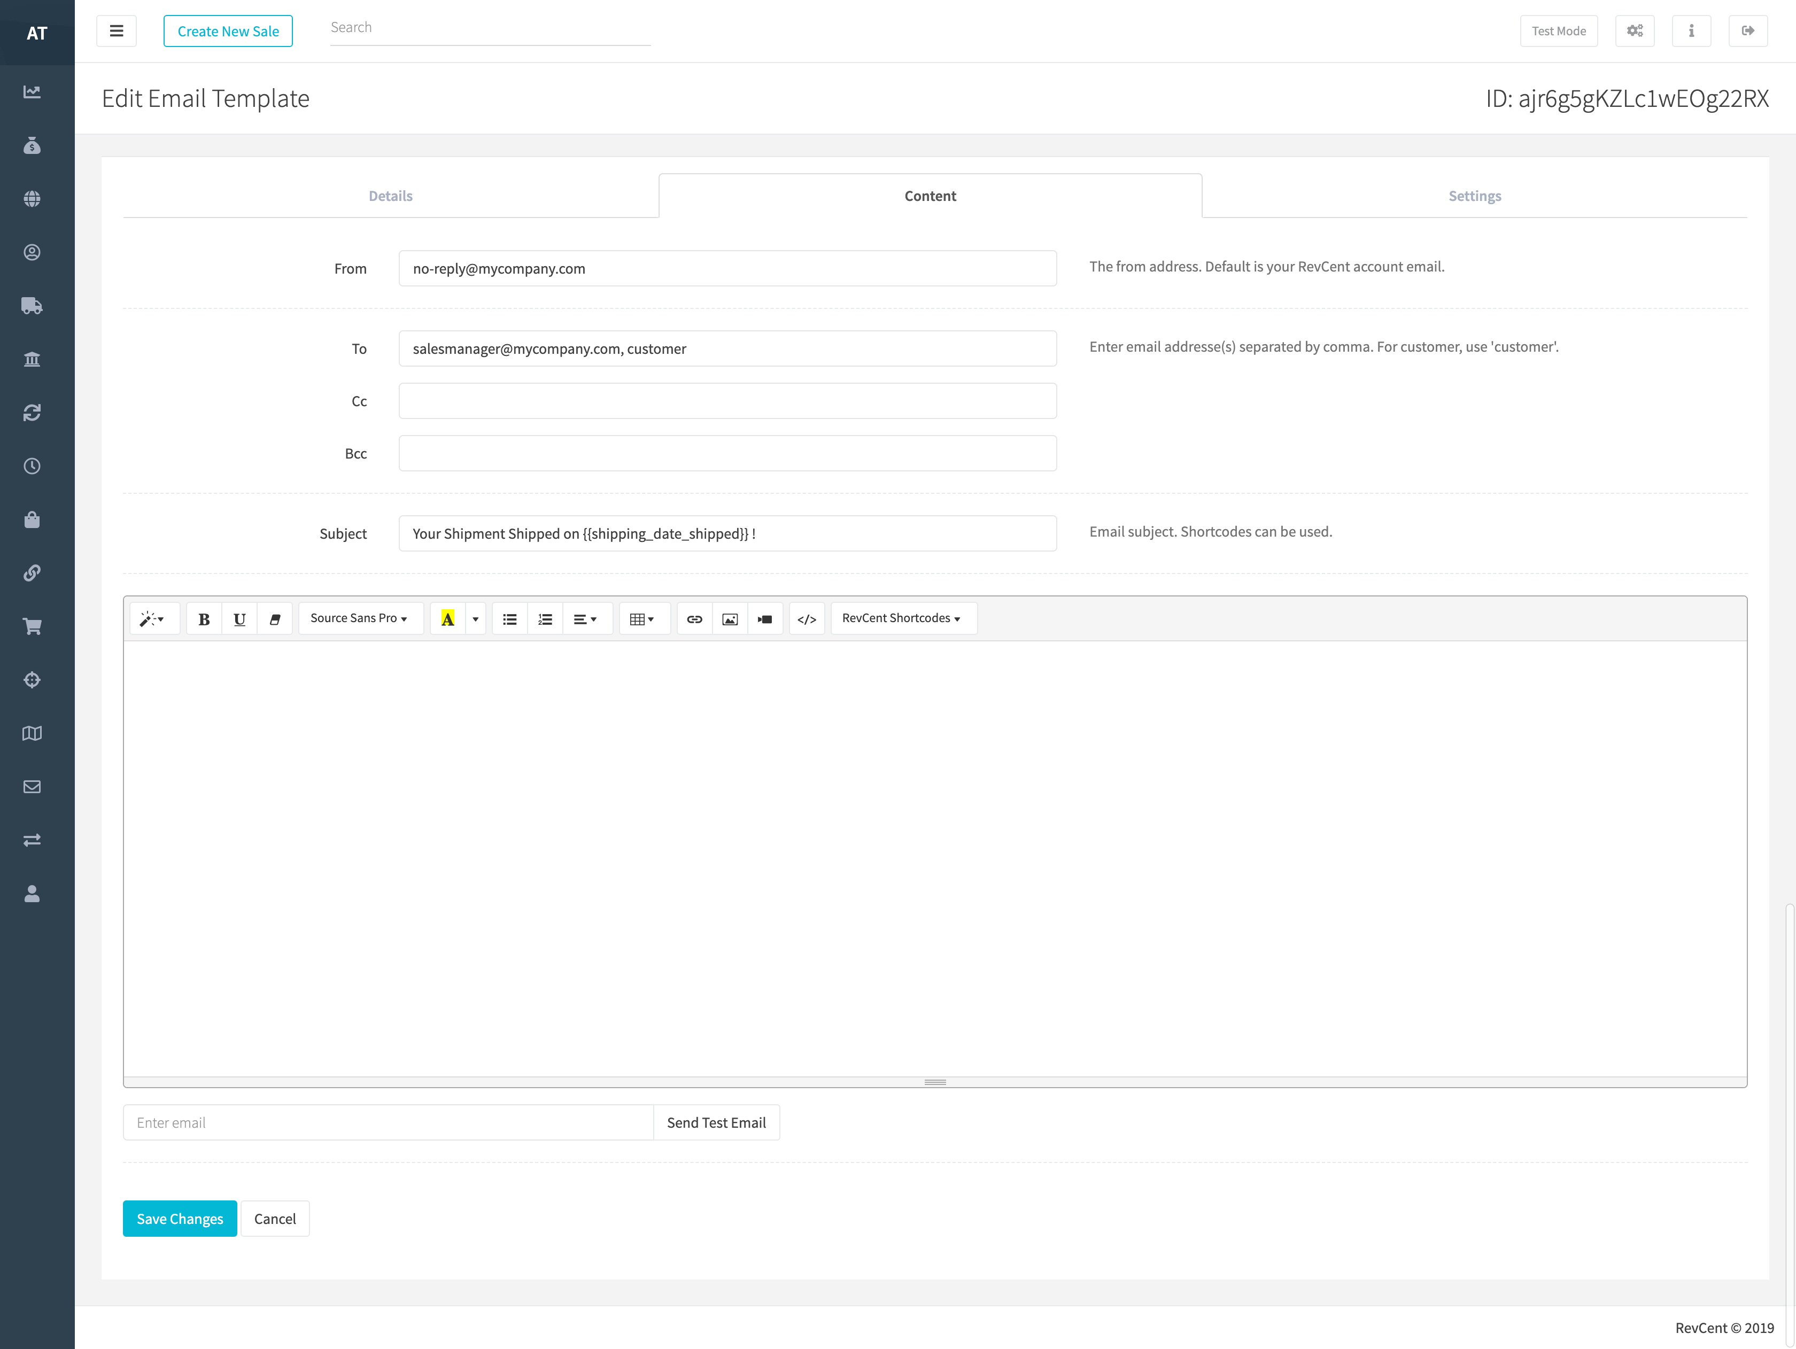Viewport: 1796px width, 1349px height.
Task: Switch to the Details tab
Action: [x=391, y=196]
